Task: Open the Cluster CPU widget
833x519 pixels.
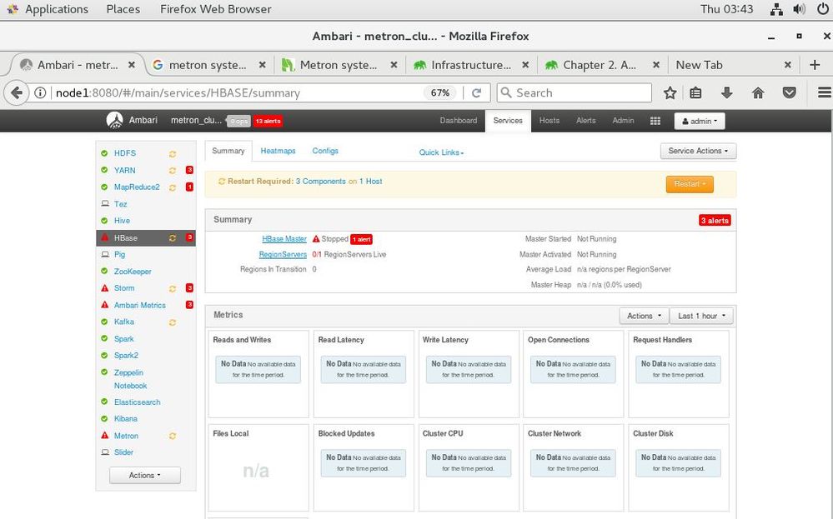Action: (x=468, y=467)
